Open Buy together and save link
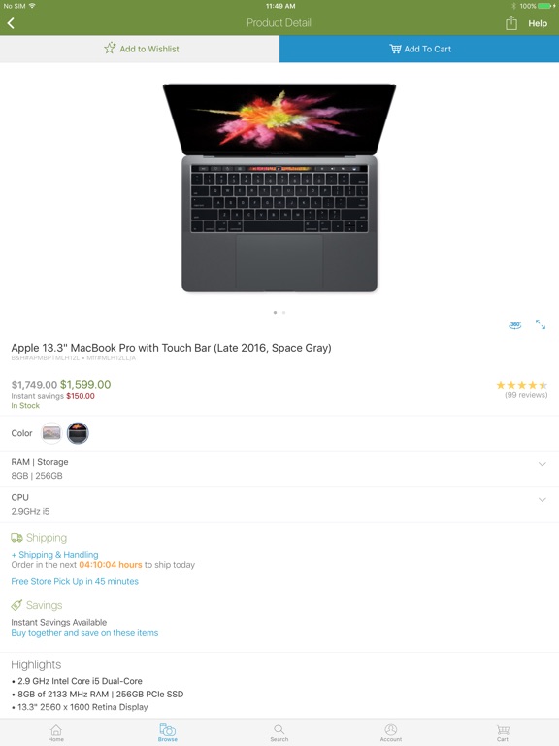The width and height of the screenshot is (559, 746). point(84,633)
